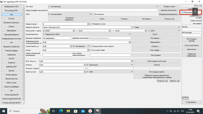Click the Открыть смену button

169,7
